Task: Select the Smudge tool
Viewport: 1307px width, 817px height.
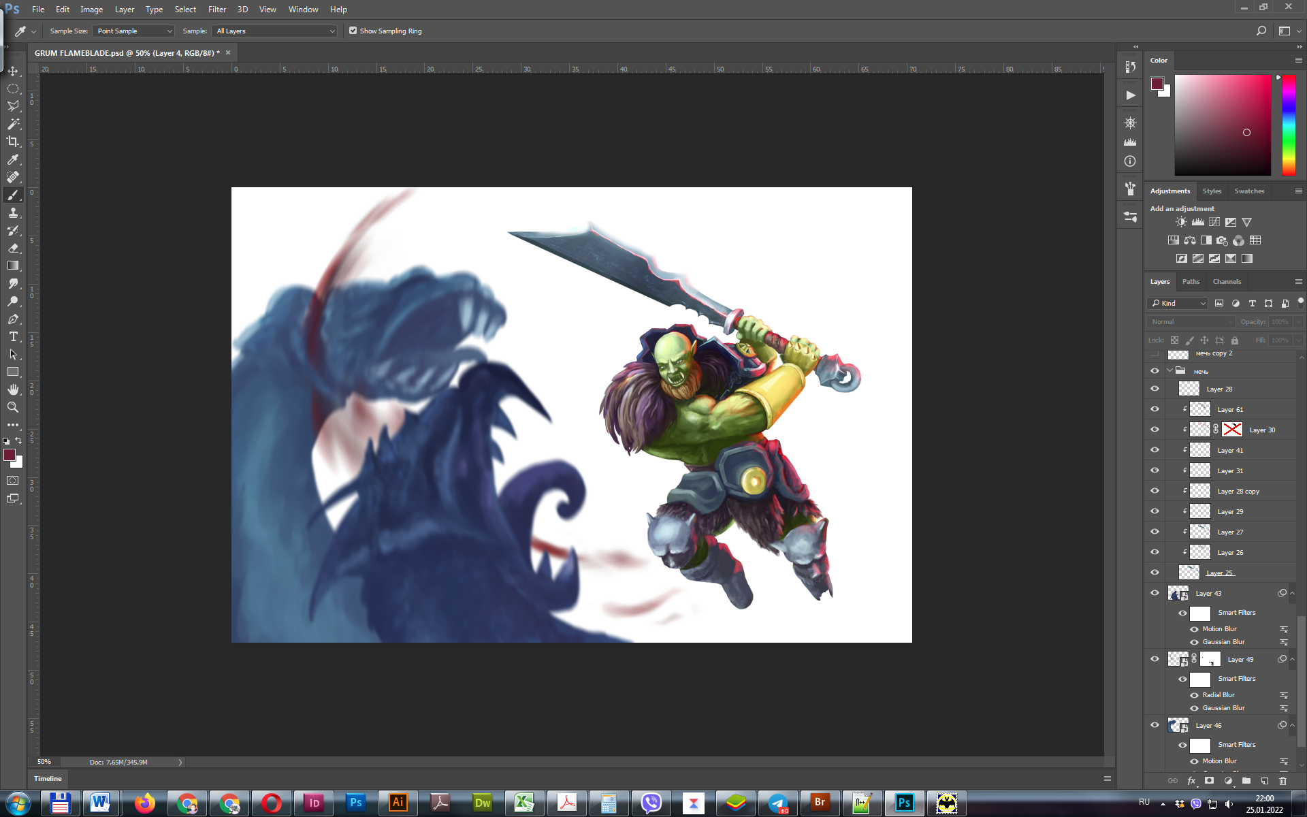Action: (13, 284)
